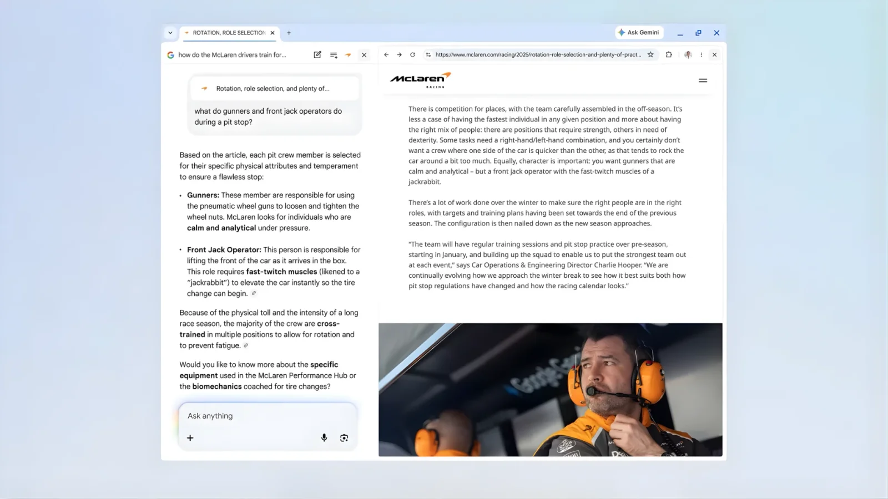
Task: Click the microphone voice input icon
Action: click(324, 437)
